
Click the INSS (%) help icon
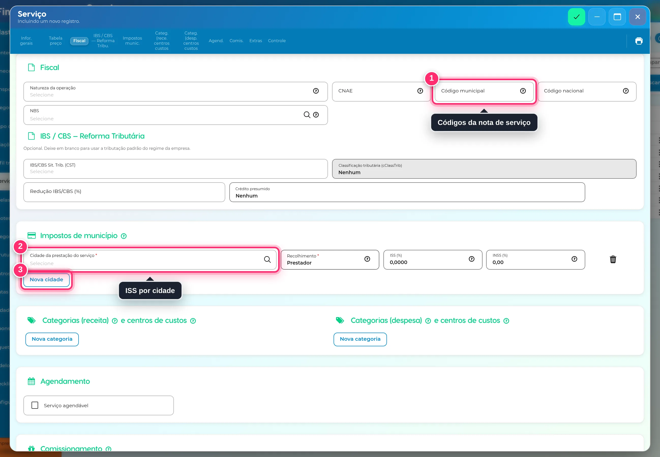[574, 259]
